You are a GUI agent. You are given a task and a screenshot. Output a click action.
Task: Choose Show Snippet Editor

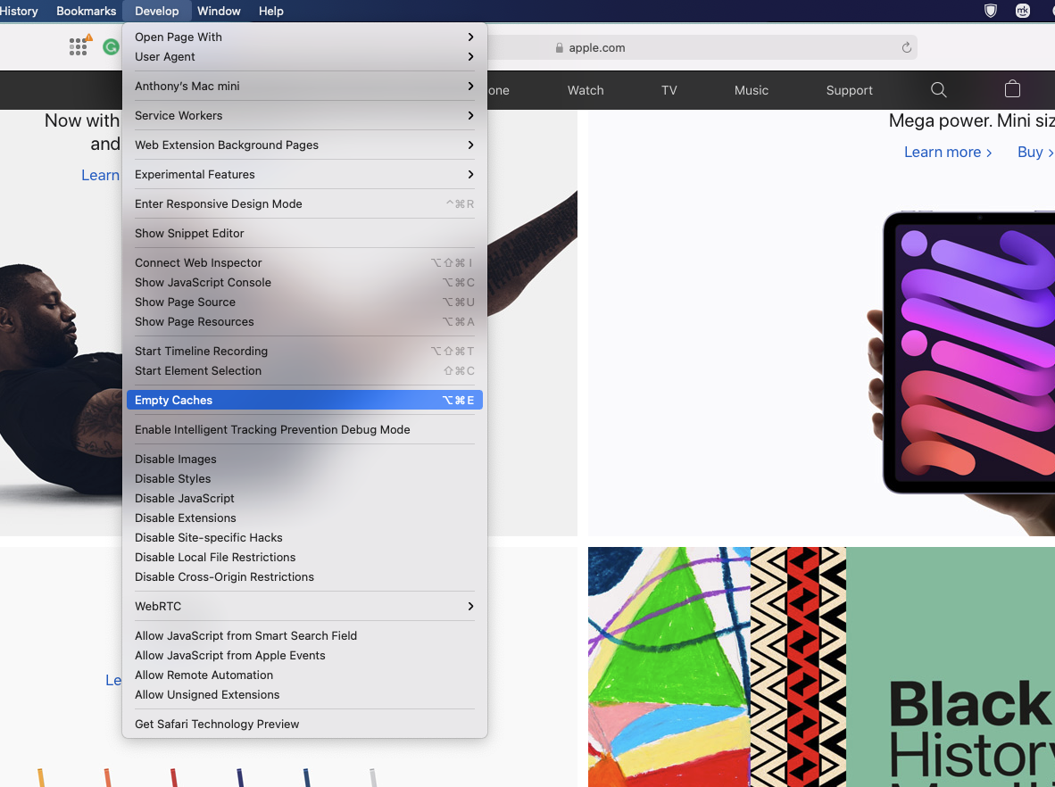click(304, 234)
